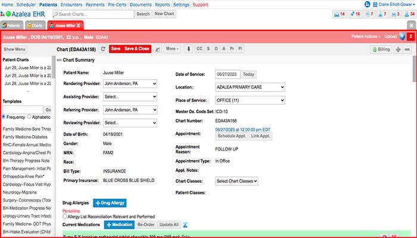This screenshot has width=417, height=238.
Task: Open the Rendering Provider dropdown
Action: (x=130, y=84)
